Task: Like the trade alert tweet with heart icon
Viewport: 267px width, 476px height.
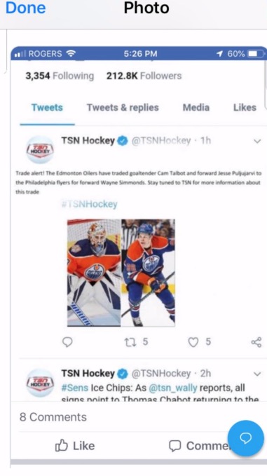Action: coord(193,342)
